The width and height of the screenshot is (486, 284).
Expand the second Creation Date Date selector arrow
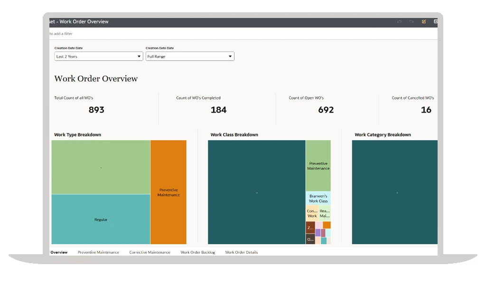(x=231, y=56)
